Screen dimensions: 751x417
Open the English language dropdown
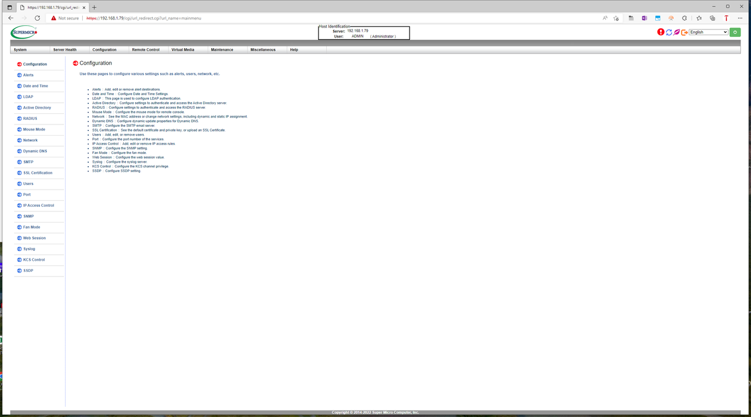709,32
